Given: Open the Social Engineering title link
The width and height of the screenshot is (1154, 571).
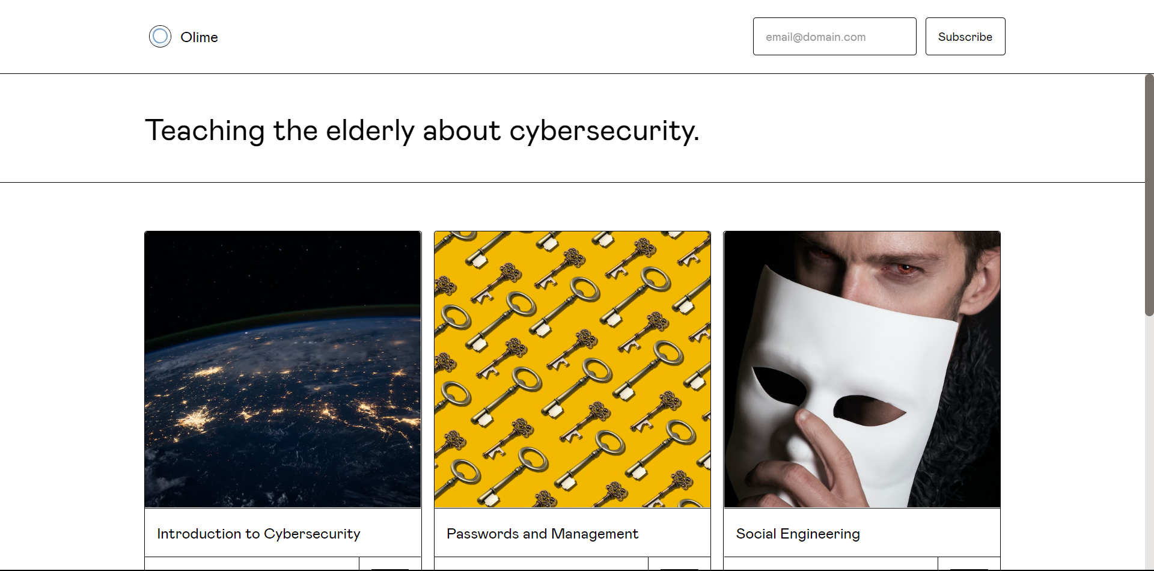Looking at the screenshot, I should pos(798,534).
